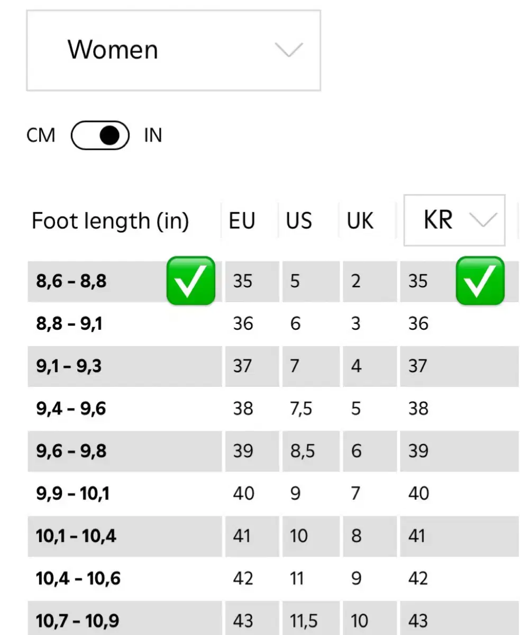Select the 8,8 - 9,1 foot length row

[x=69, y=323]
